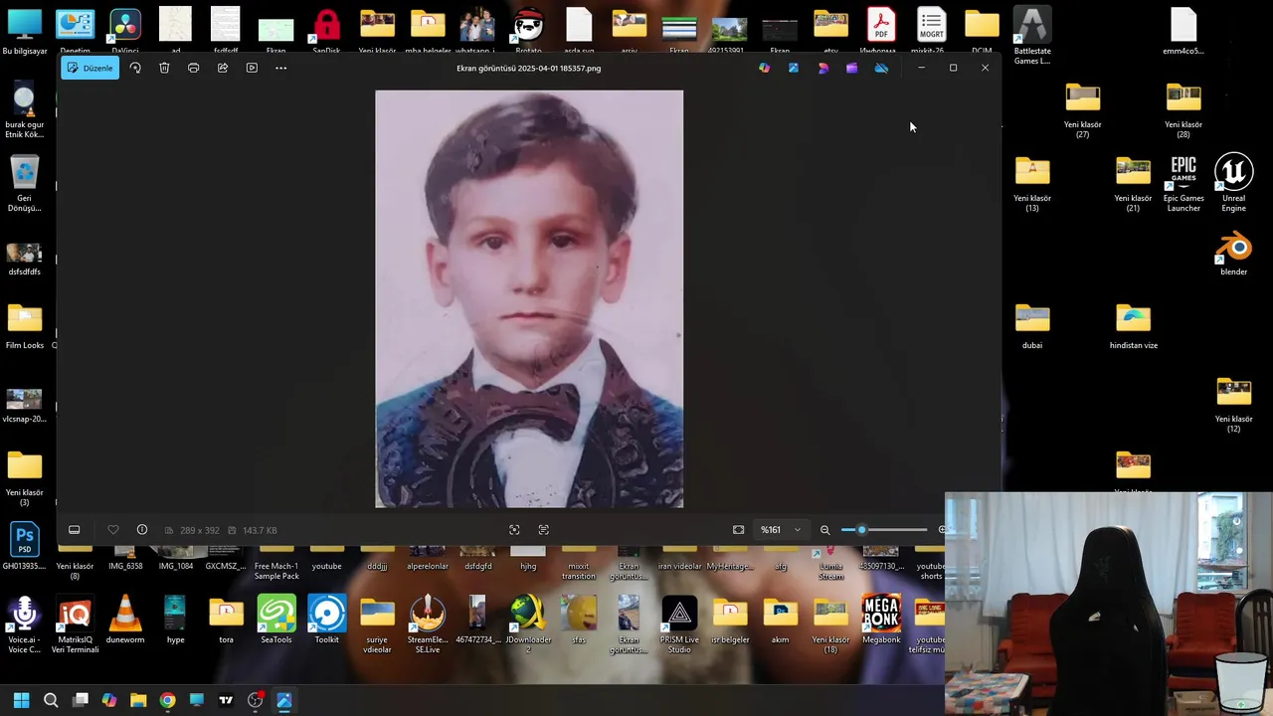Select the Photos app on the taskbar
The height and width of the screenshot is (716, 1273).
pyautogui.click(x=284, y=700)
